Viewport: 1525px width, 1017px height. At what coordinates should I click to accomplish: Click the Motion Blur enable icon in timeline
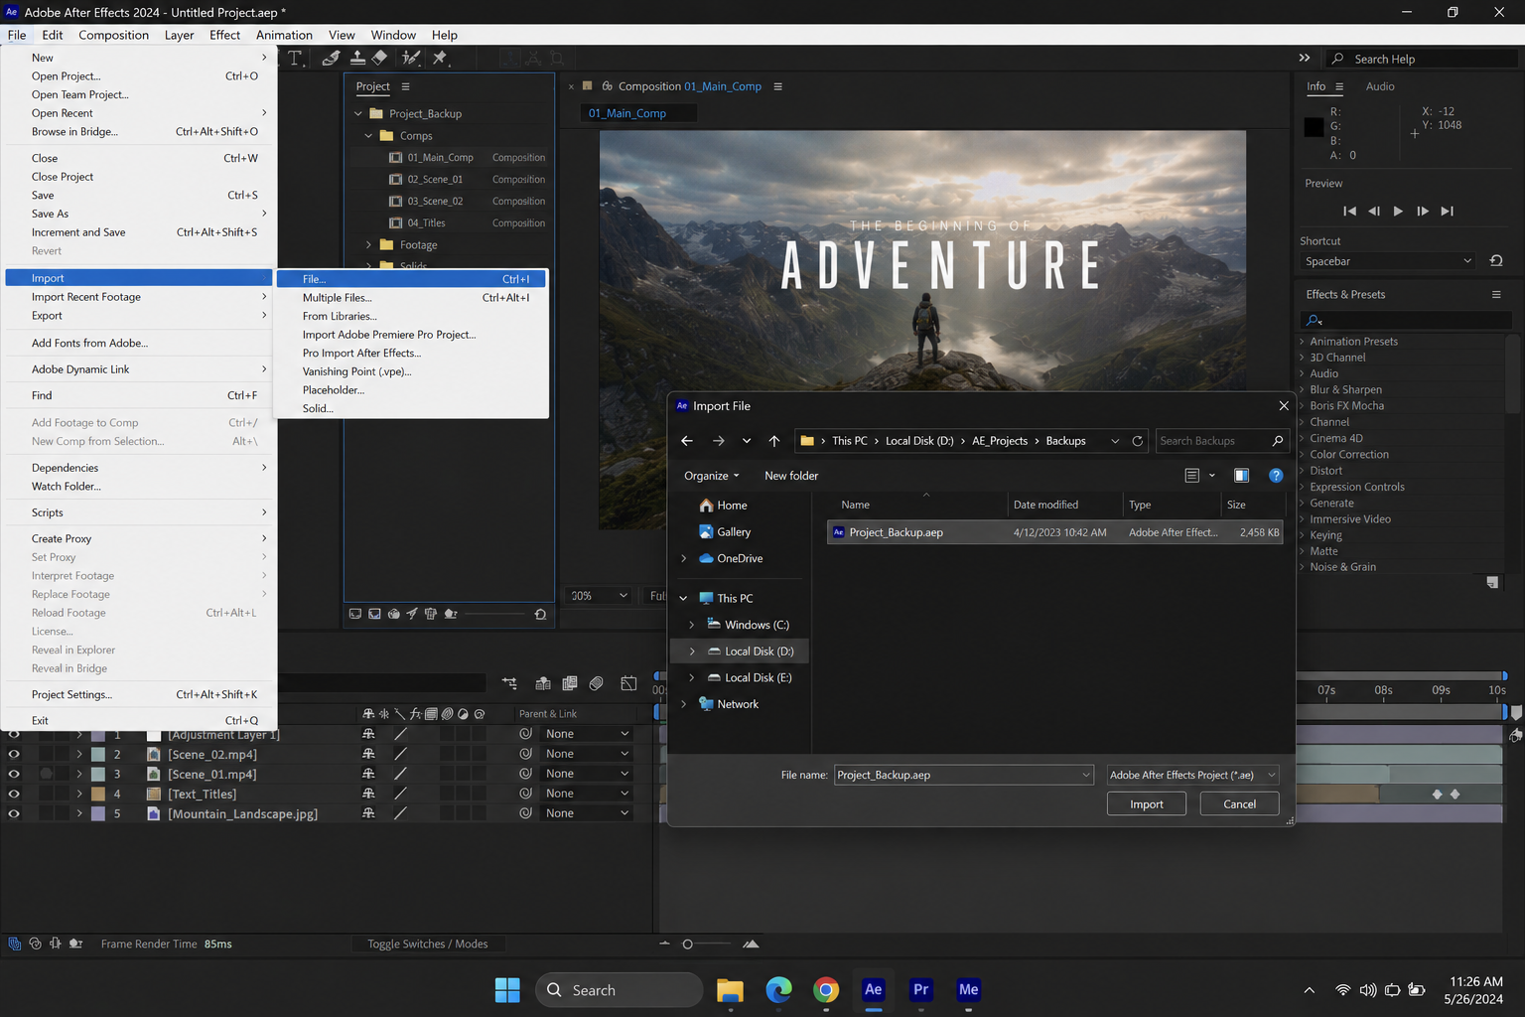click(x=596, y=683)
